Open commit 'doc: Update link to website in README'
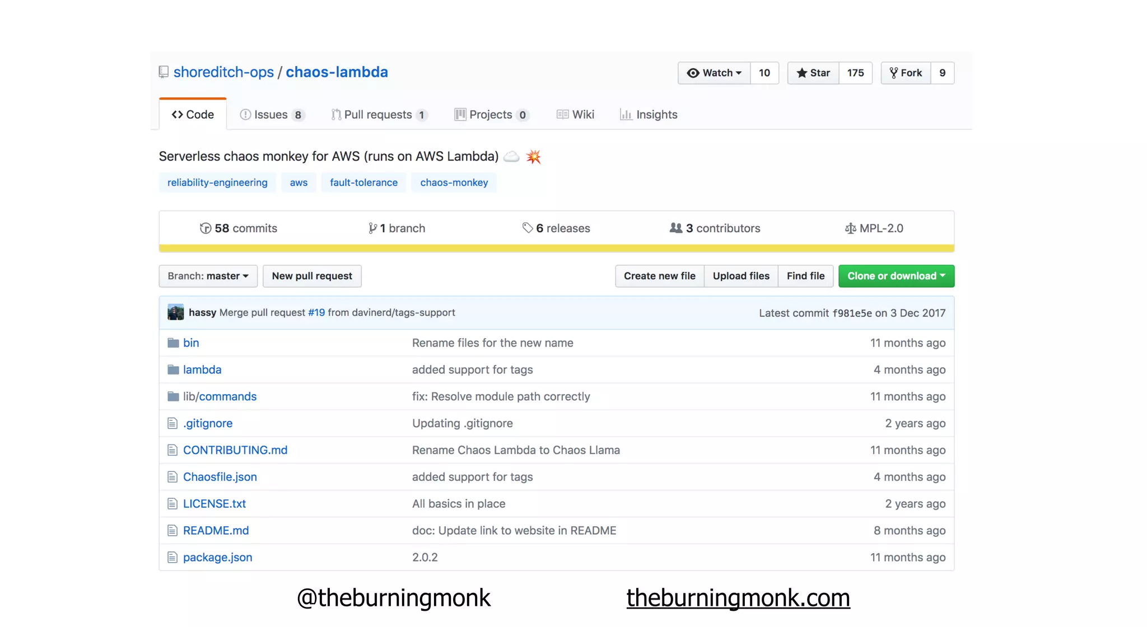Image resolution: width=1147 pixels, height=627 pixels. (x=514, y=531)
